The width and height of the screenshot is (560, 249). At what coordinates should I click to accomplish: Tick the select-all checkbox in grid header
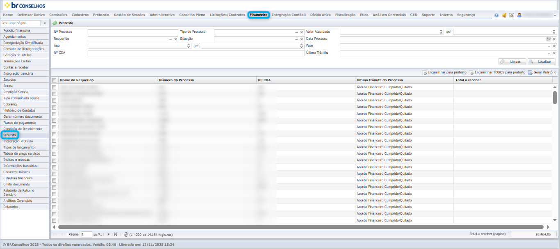[x=54, y=80]
